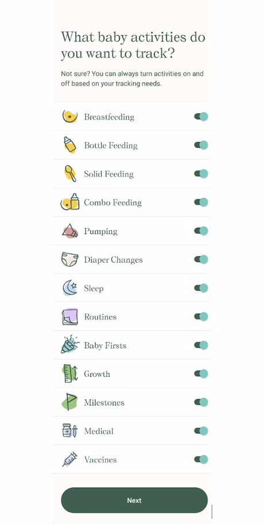Click the Diaper Changes diaper icon
This screenshot has width=264, height=524.
click(70, 259)
